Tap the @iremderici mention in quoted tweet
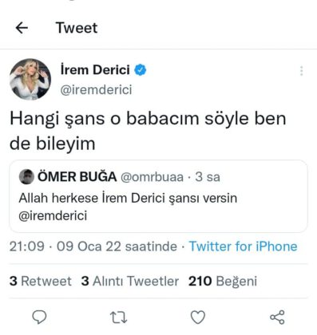Screen dimensions: 317x335 53,215
